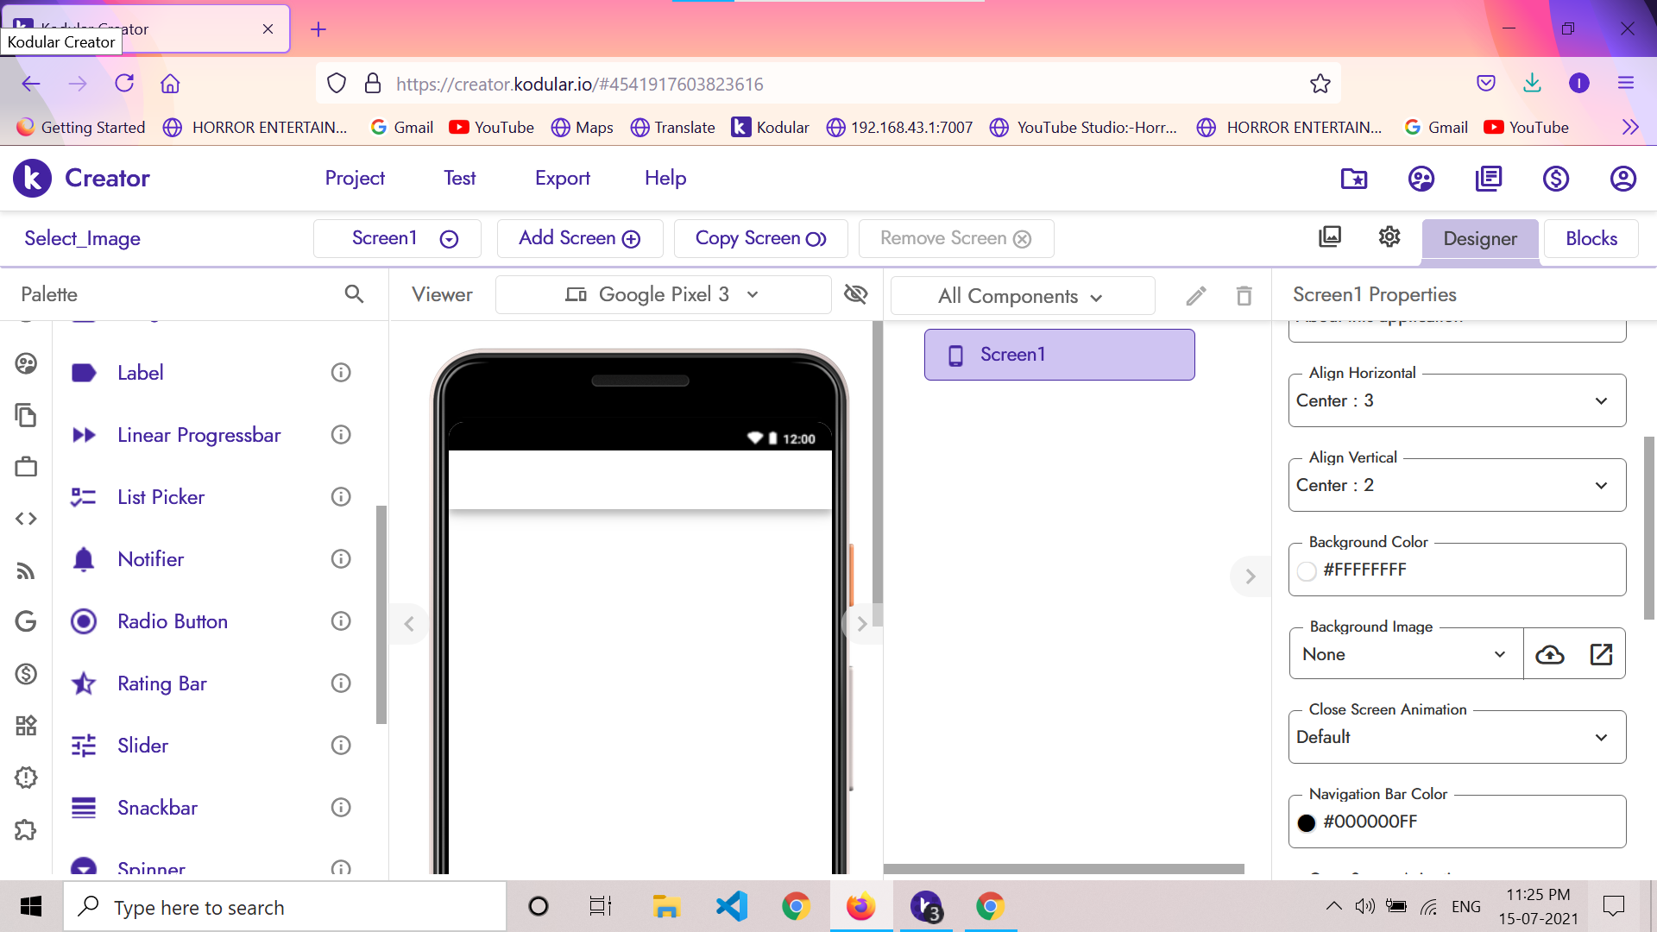Image resolution: width=1657 pixels, height=932 pixels.
Task: Switch to the Blocks tab
Action: (x=1591, y=239)
